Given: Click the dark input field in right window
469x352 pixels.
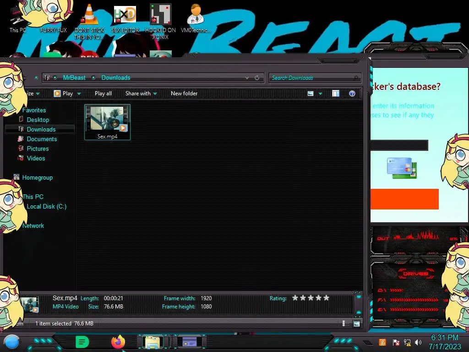Looking at the screenshot, I should coord(399,145).
